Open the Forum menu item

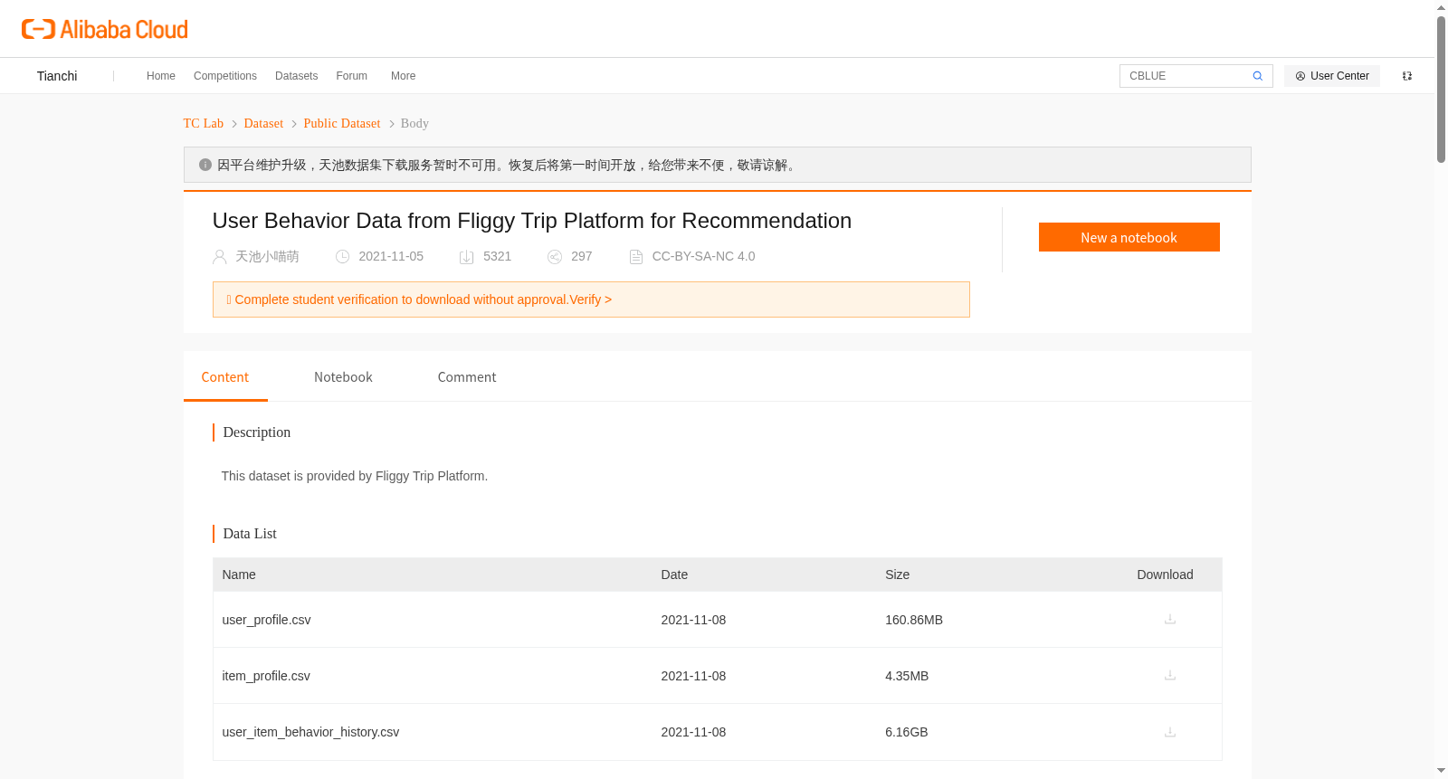pos(351,76)
